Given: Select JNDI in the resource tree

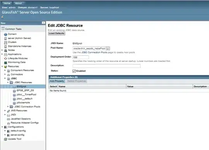Looking at the screenshot, I should click(13, 114).
